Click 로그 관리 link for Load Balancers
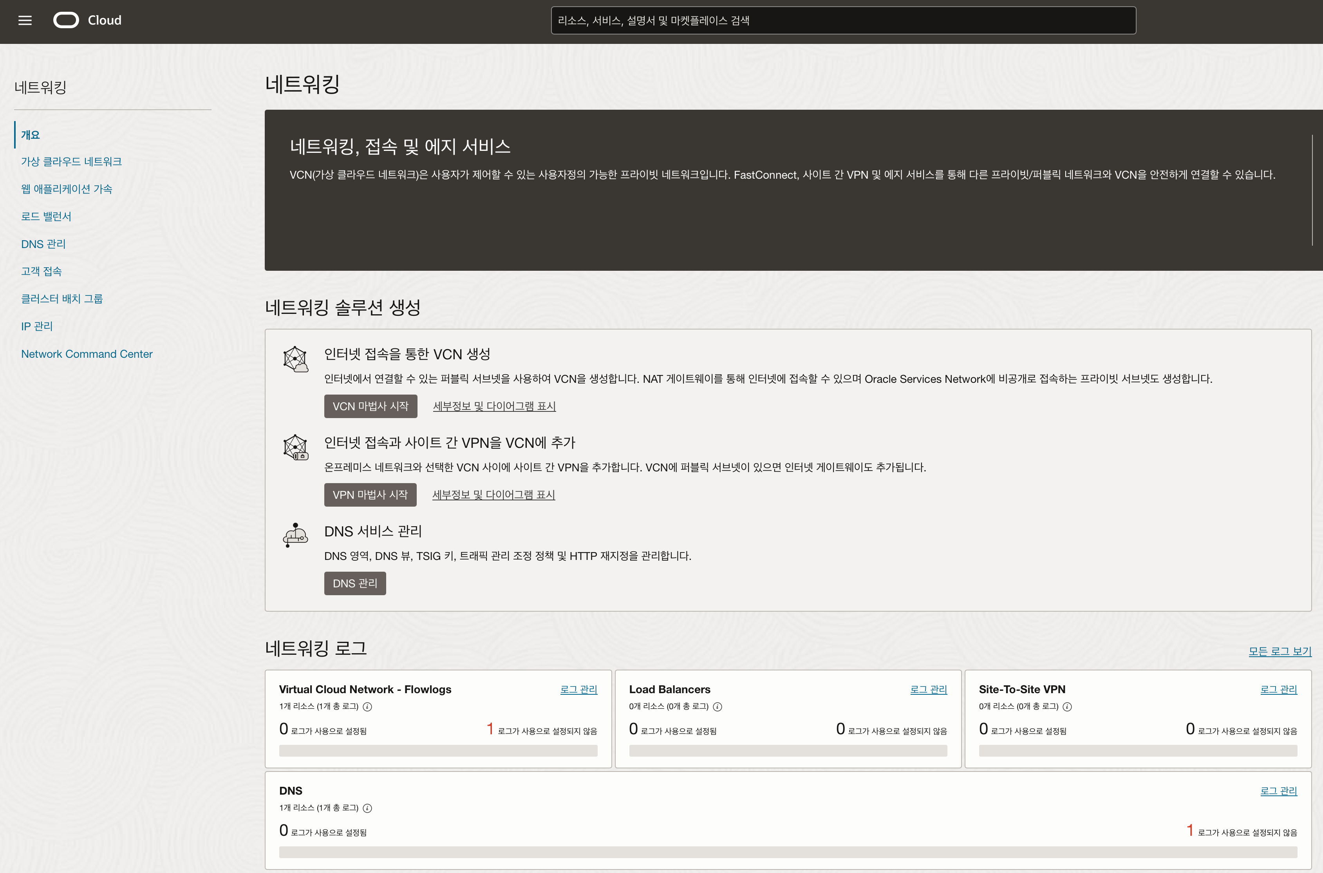 coord(928,689)
